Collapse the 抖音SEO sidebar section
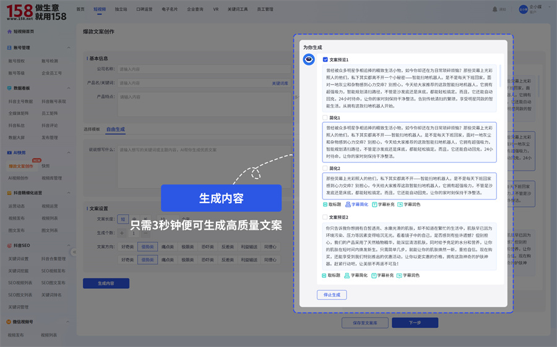The width and height of the screenshot is (557, 347). point(69,246)
